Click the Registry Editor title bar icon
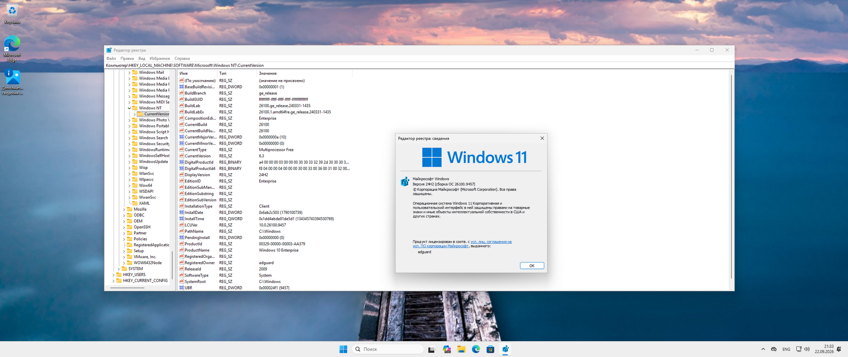The height and width of the screenshot is (357, 848). [109, 50]
